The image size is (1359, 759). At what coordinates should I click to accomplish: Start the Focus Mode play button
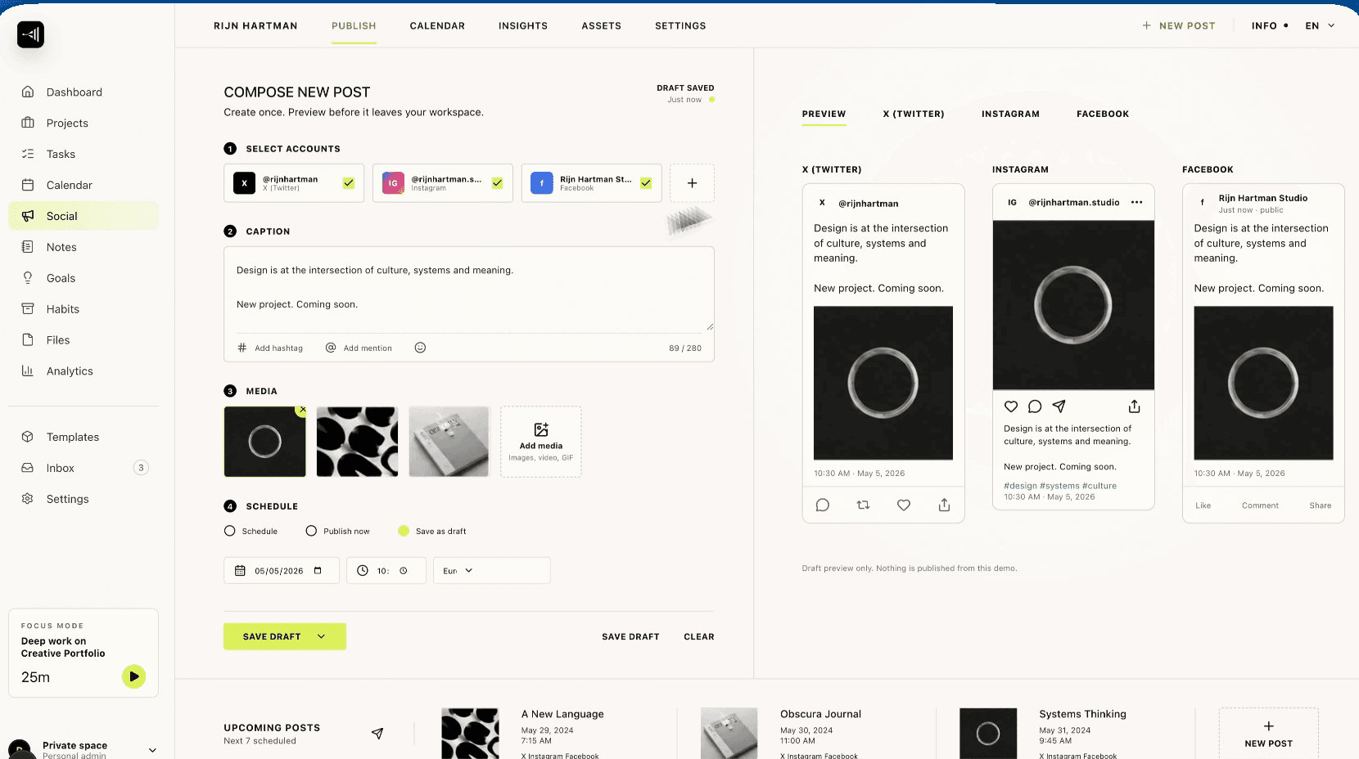point(133,676)
